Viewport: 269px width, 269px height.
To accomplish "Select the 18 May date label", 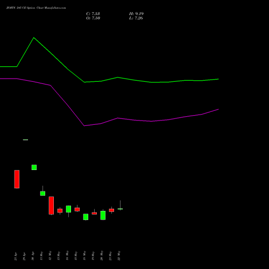I will click(x=84, y=256).
